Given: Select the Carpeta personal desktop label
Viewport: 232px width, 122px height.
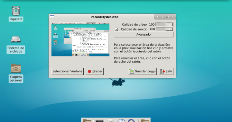Looking at the screenshot, I should (x=16, y=79).
